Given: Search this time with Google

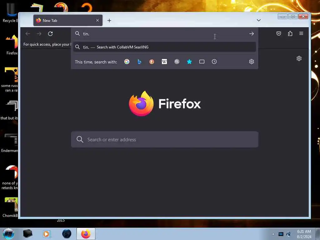Looking at the screenshot, I should (x=127, y=62).
